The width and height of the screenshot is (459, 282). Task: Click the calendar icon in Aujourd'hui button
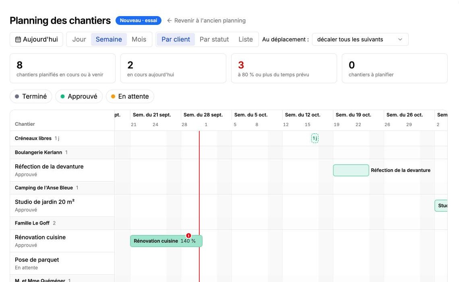point(18,39)
